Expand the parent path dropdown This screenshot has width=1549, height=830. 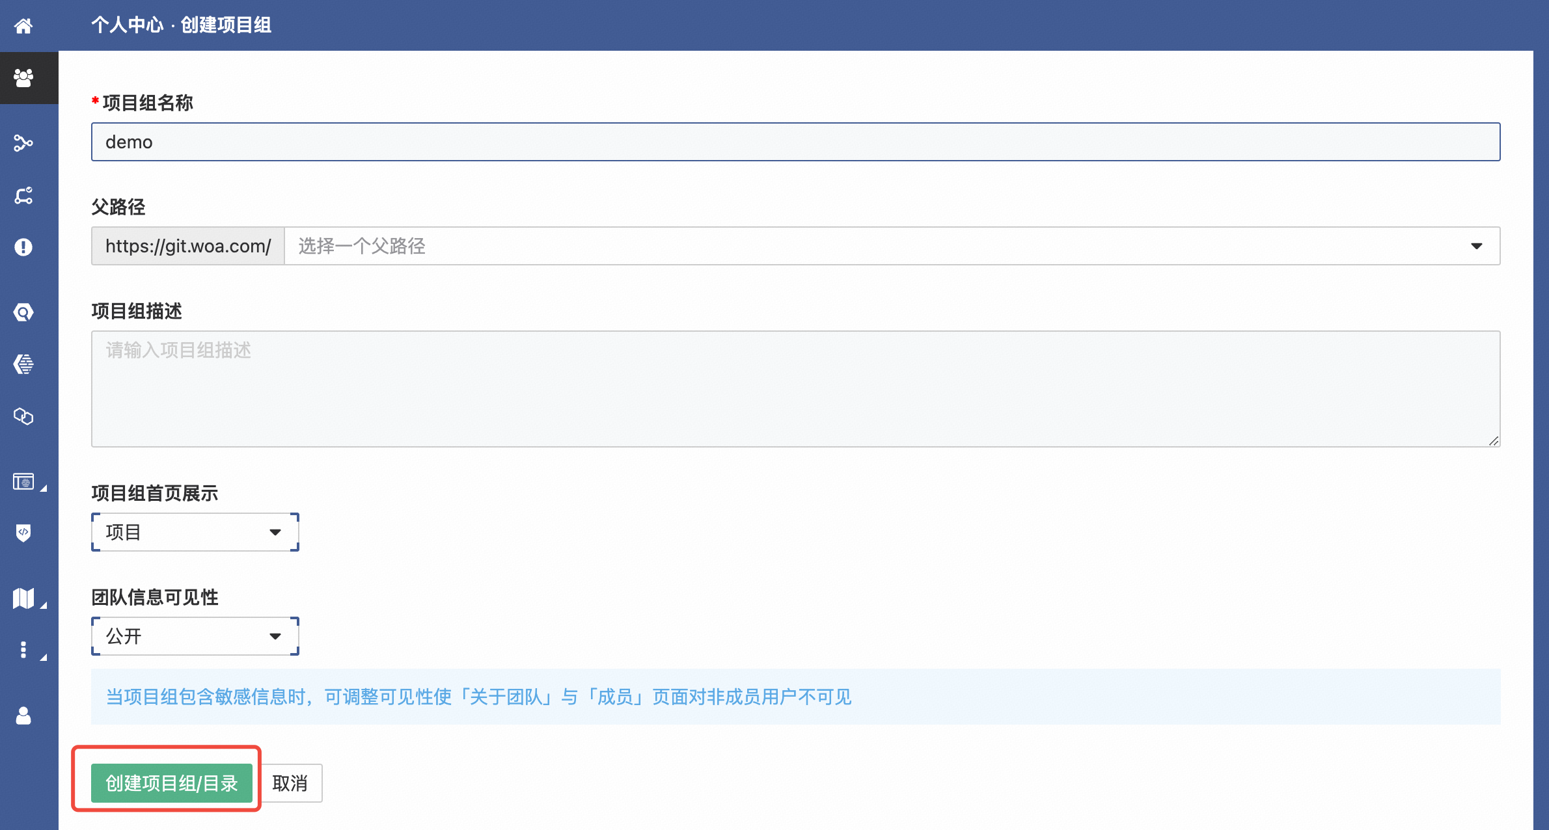coord(892,246)
